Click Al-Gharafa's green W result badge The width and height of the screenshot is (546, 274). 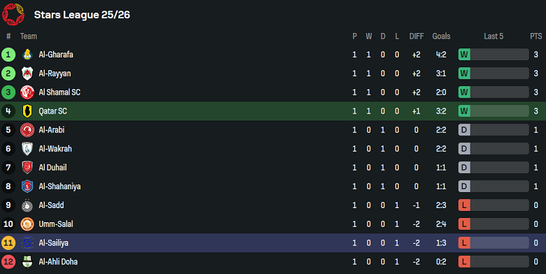464,55
